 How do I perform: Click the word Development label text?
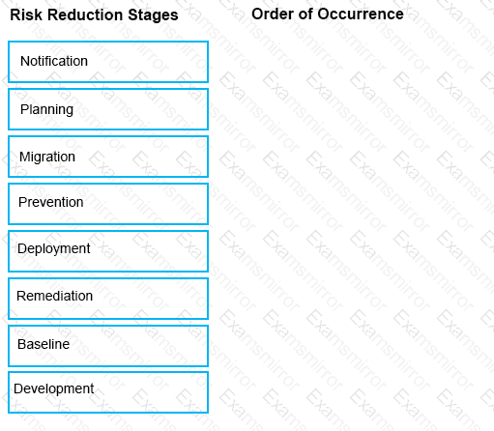[54, 389]
